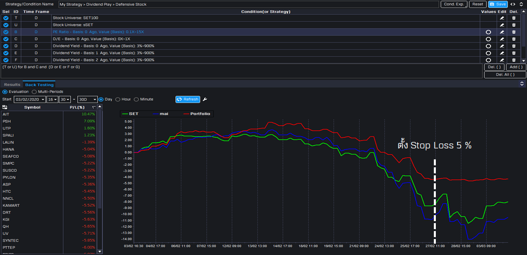Edit the Stock Universe SET100 condition
Viewport: 527px width, 255px height.
(502, 18)
